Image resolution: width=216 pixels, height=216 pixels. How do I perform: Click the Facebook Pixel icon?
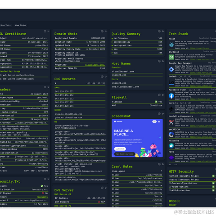pos(171,96)
